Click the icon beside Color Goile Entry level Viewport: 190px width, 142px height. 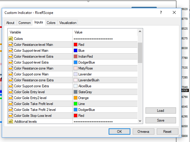[x=10, y=92]
